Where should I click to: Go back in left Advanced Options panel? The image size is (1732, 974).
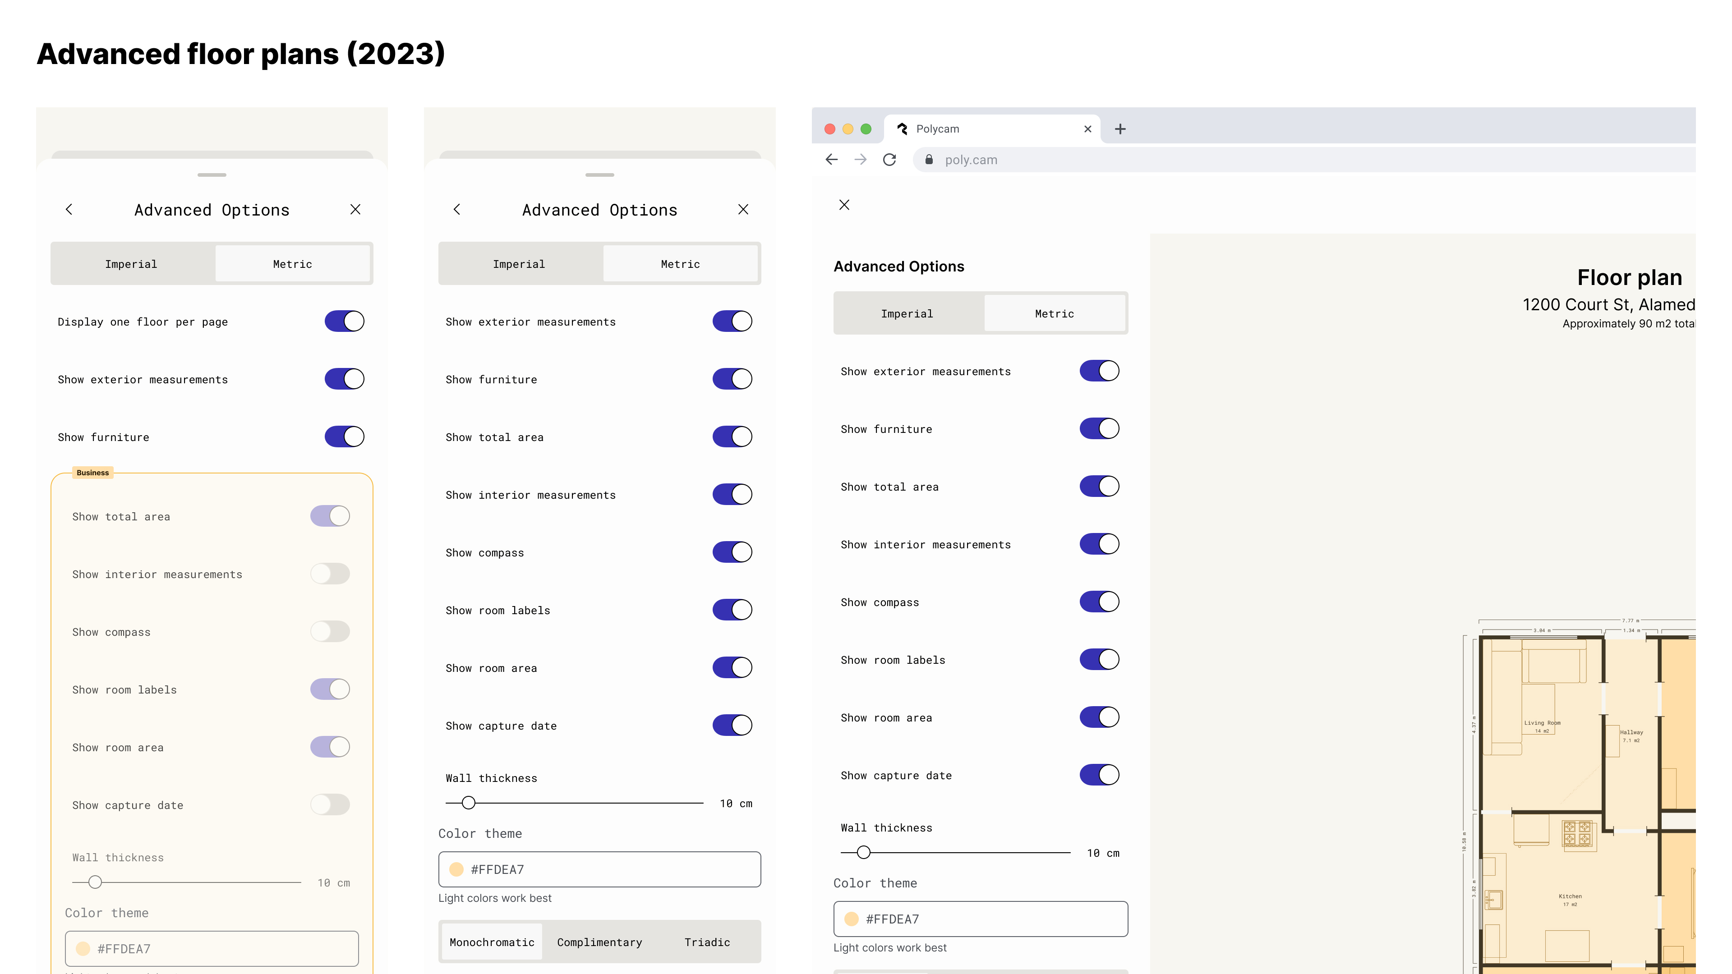pos(69,210)
